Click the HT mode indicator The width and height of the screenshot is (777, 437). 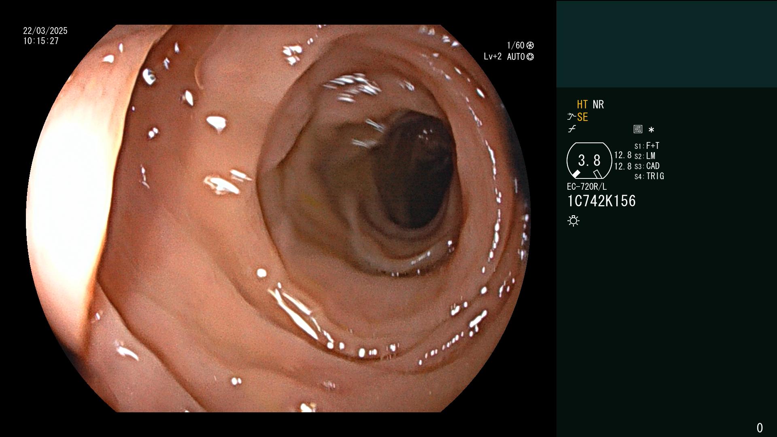click(x=582, y=104)
